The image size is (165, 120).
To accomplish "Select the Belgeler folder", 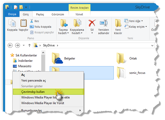I will point(64,58).
